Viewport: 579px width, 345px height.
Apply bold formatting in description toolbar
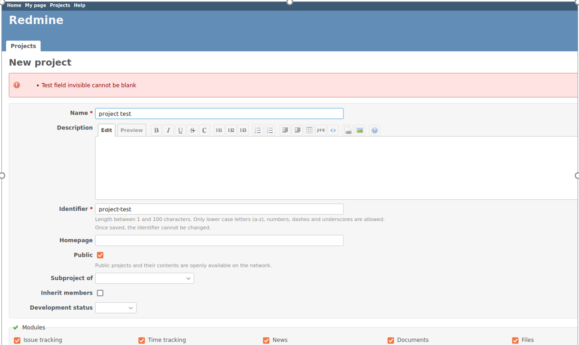[156, 130]
